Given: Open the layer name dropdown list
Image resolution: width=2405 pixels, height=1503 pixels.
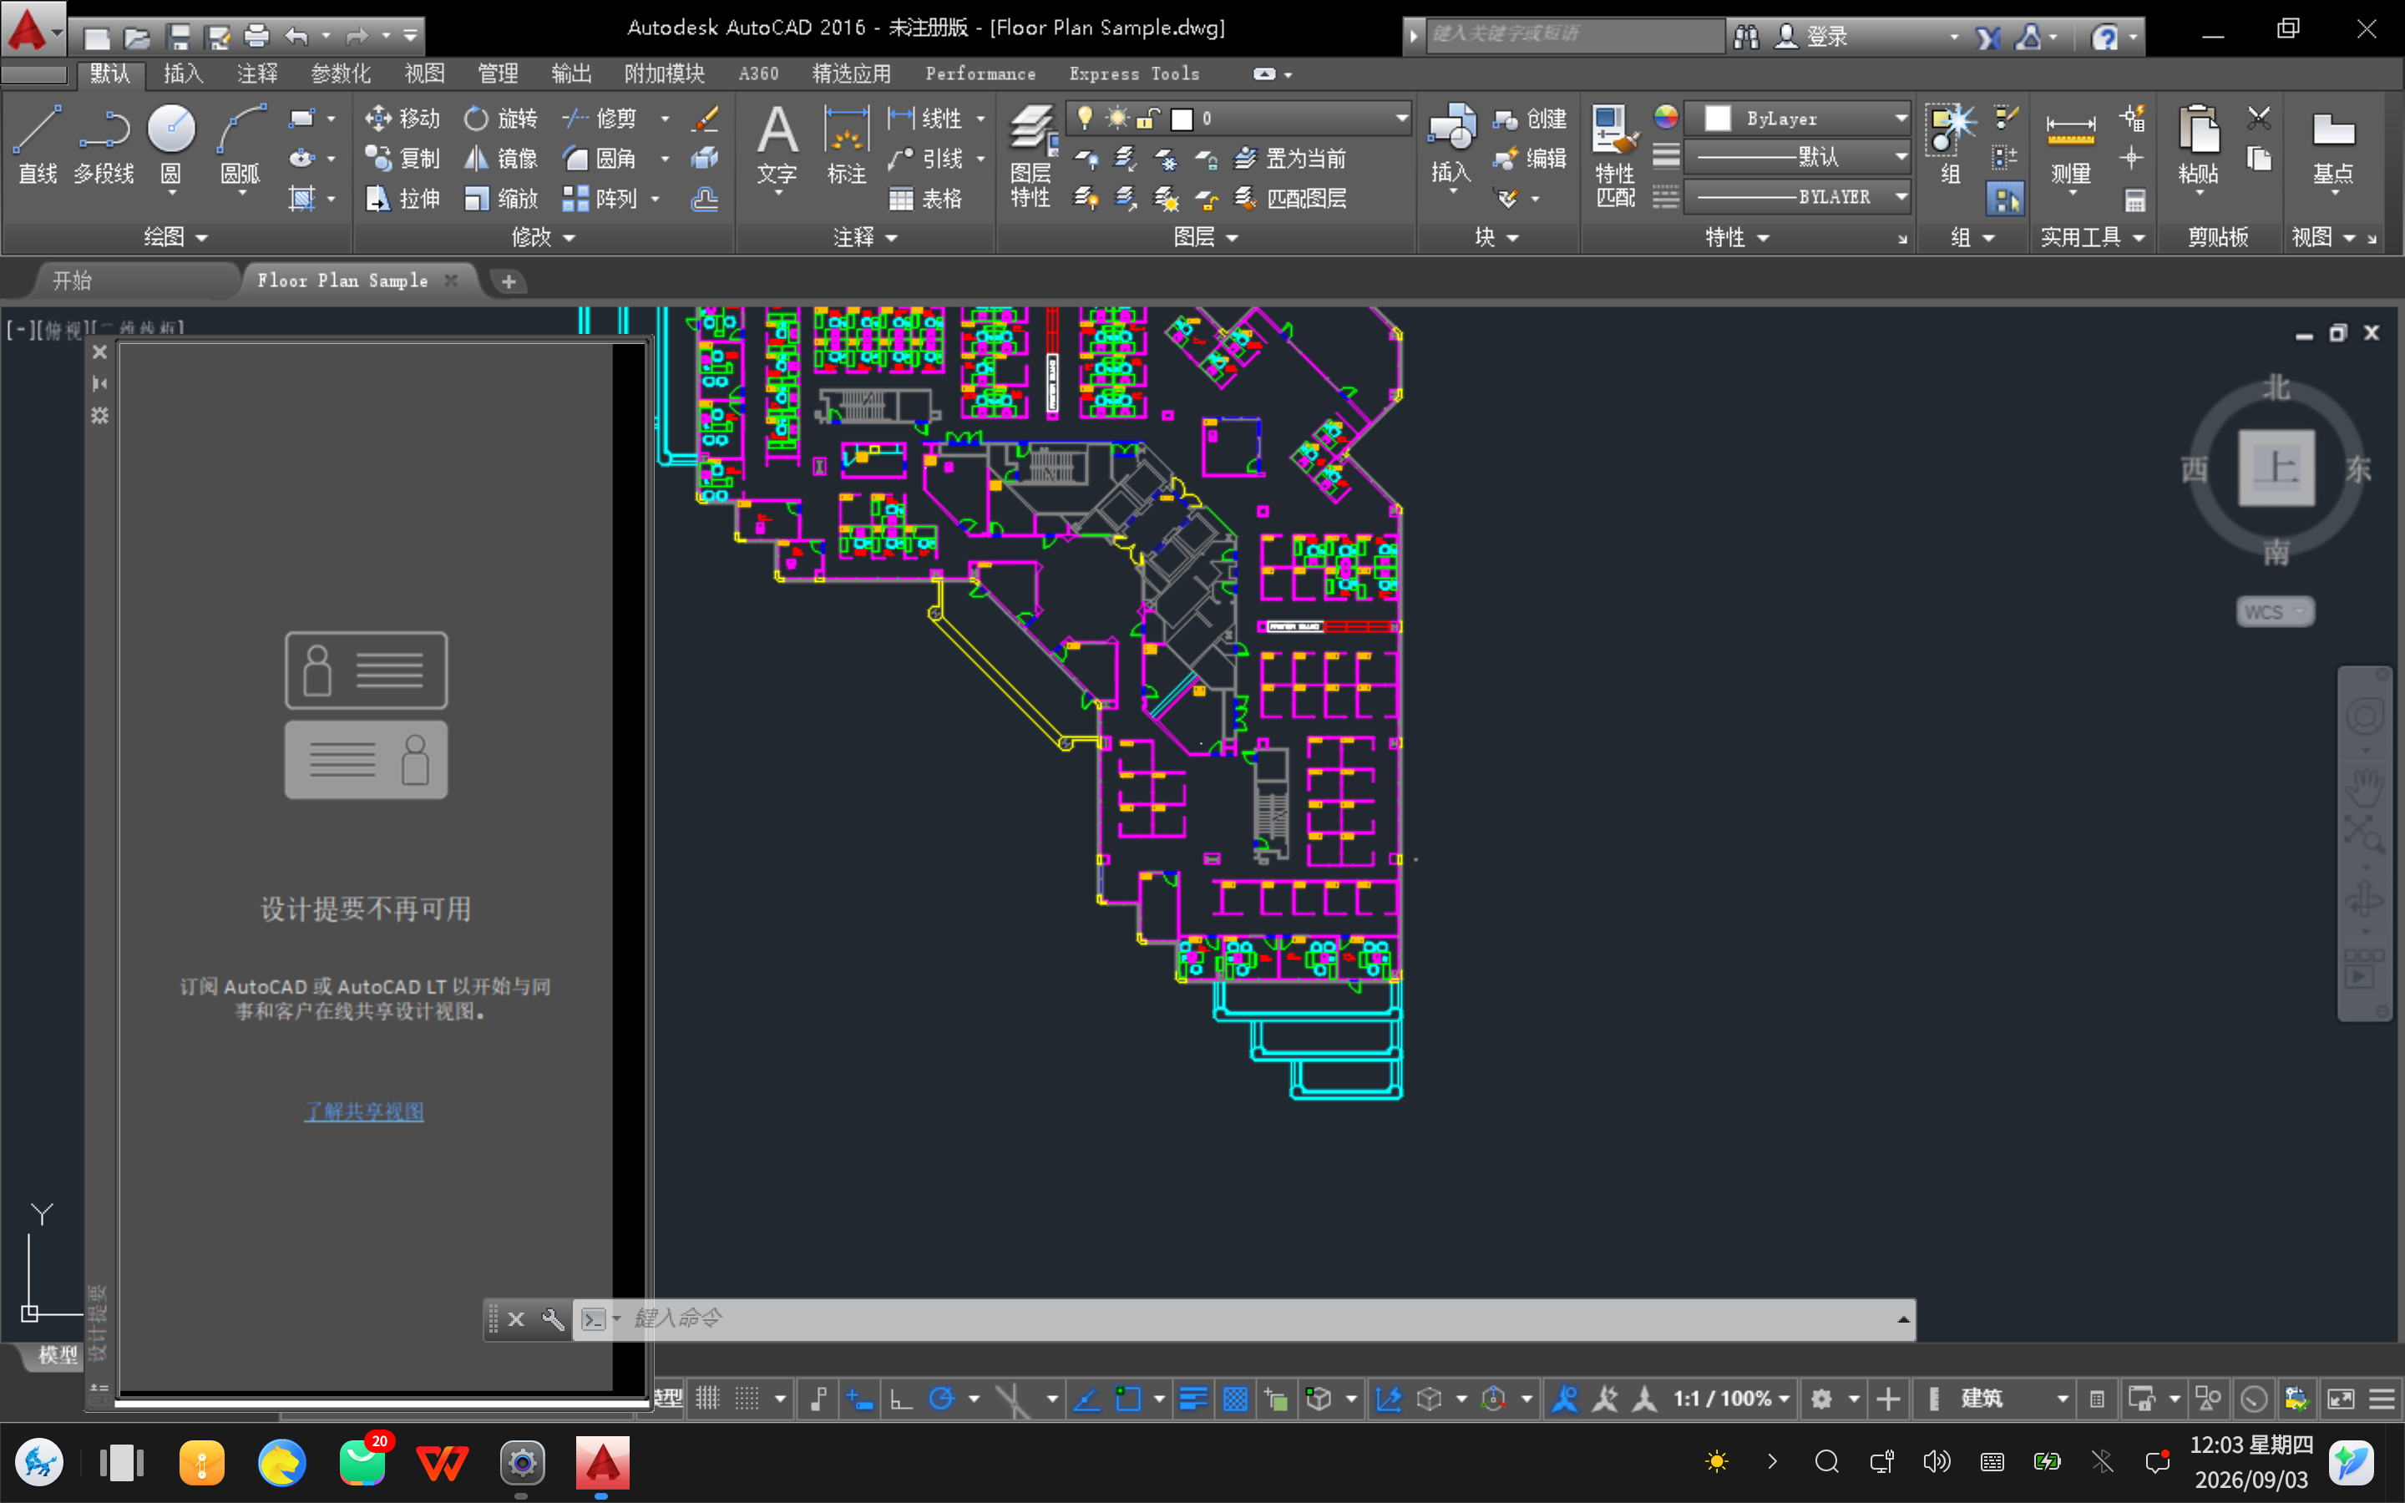Looking at the screenshot, I should click(x=1402, y=119).
